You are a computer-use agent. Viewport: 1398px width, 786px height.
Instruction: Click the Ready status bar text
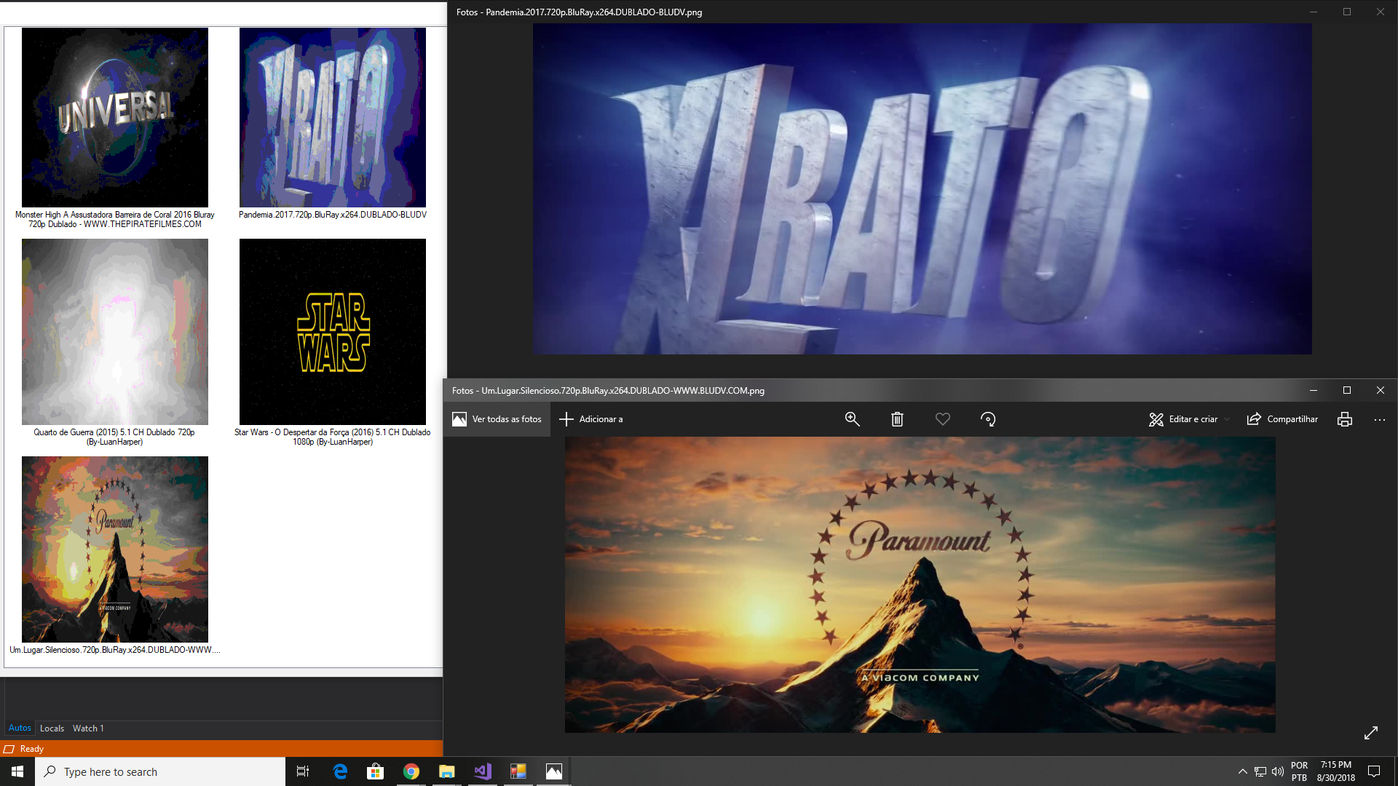32,749
